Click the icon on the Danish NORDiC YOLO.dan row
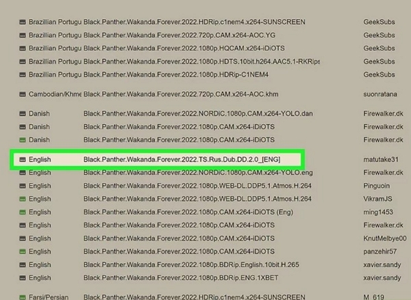 (x=23, y=114)
